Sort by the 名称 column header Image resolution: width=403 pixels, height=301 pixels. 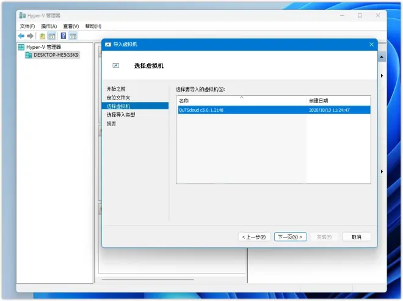pyautogui.click(x=241, y=101)
